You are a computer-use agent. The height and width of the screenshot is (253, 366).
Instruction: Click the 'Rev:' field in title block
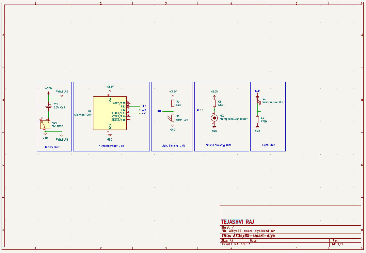point(335,241)
